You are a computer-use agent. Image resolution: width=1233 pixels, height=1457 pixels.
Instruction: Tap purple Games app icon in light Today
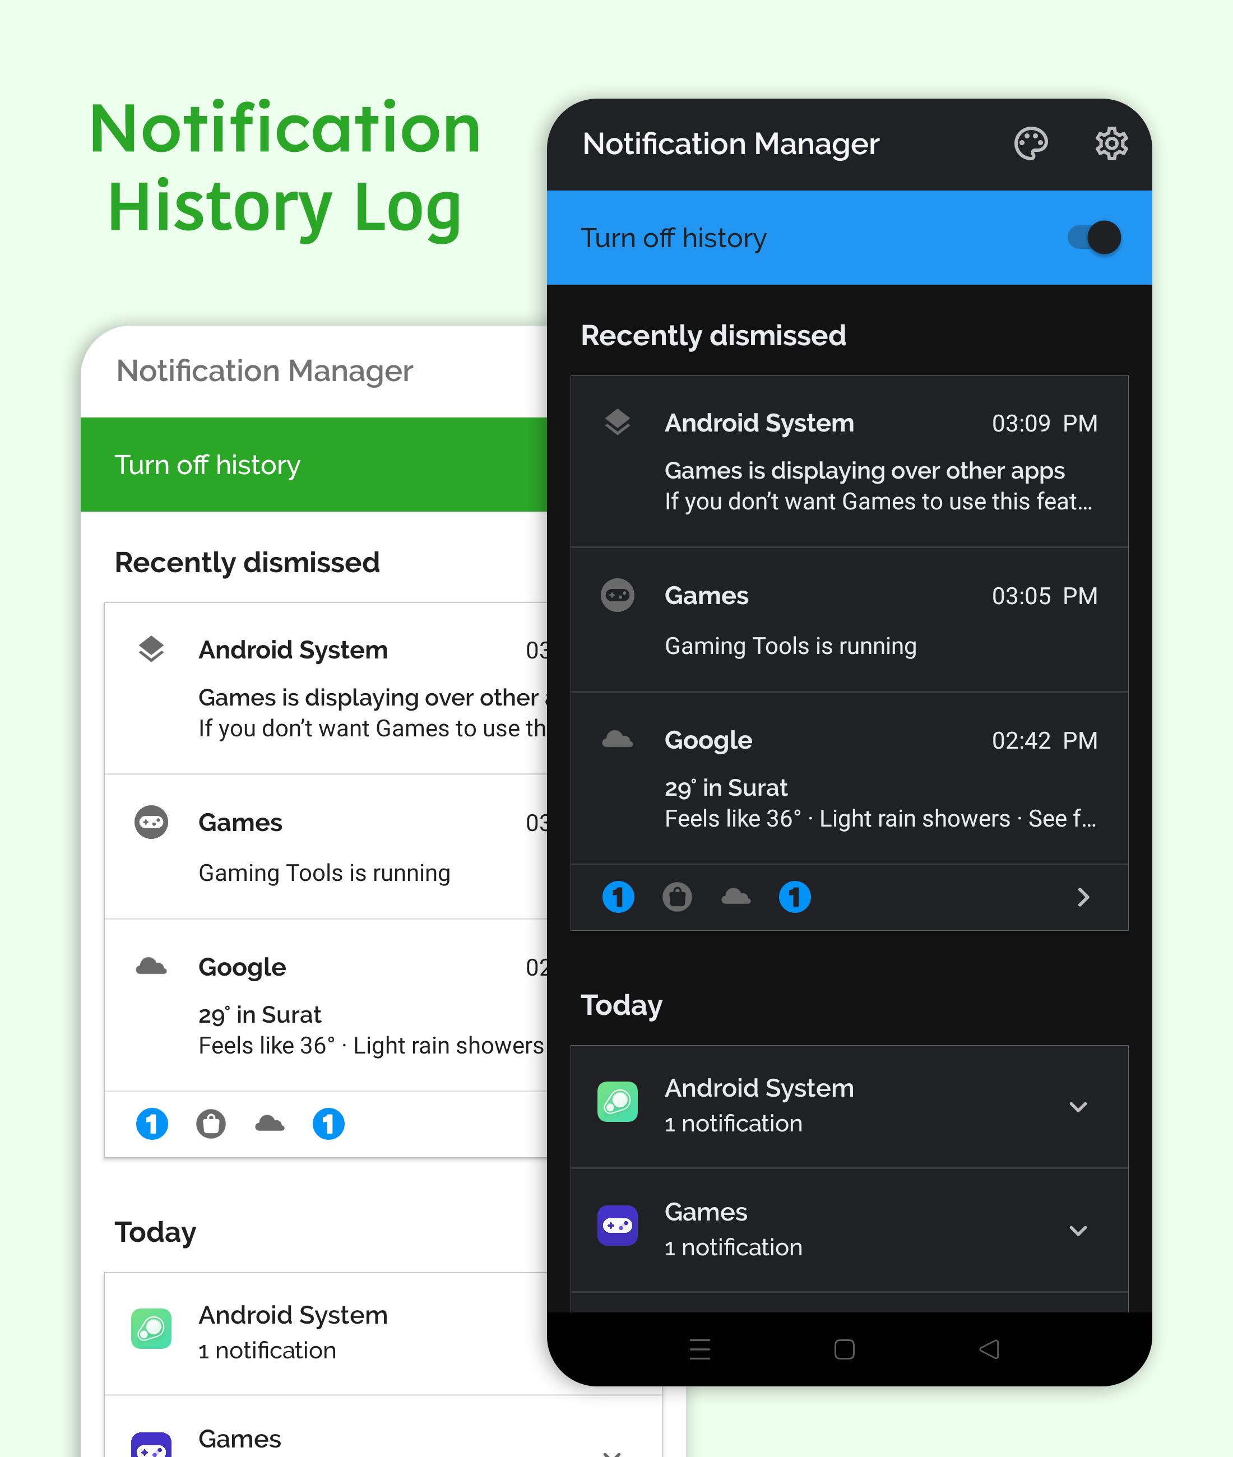151,1444
